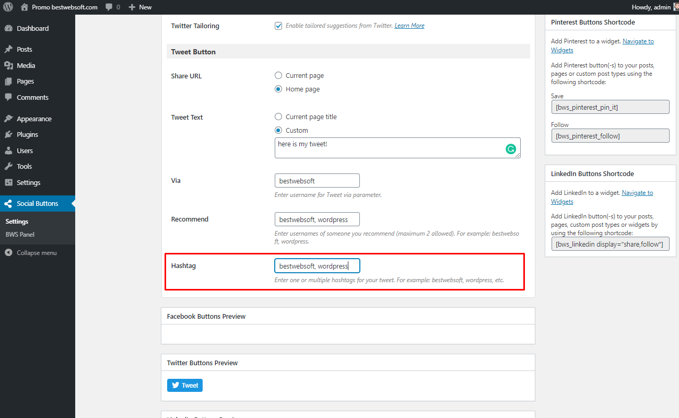The width and height of the screenshot is (679, 418).
Task: Click the Twitter Buttons Preview heading
Action: tap(202, 363)
